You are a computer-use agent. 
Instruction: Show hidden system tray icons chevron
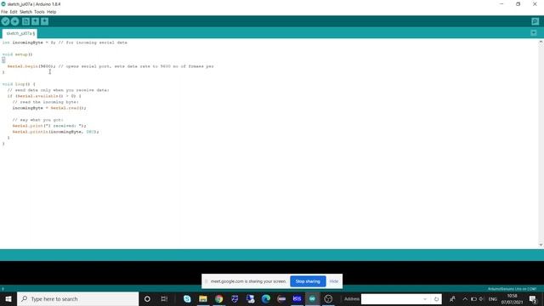tap(465, 298)
